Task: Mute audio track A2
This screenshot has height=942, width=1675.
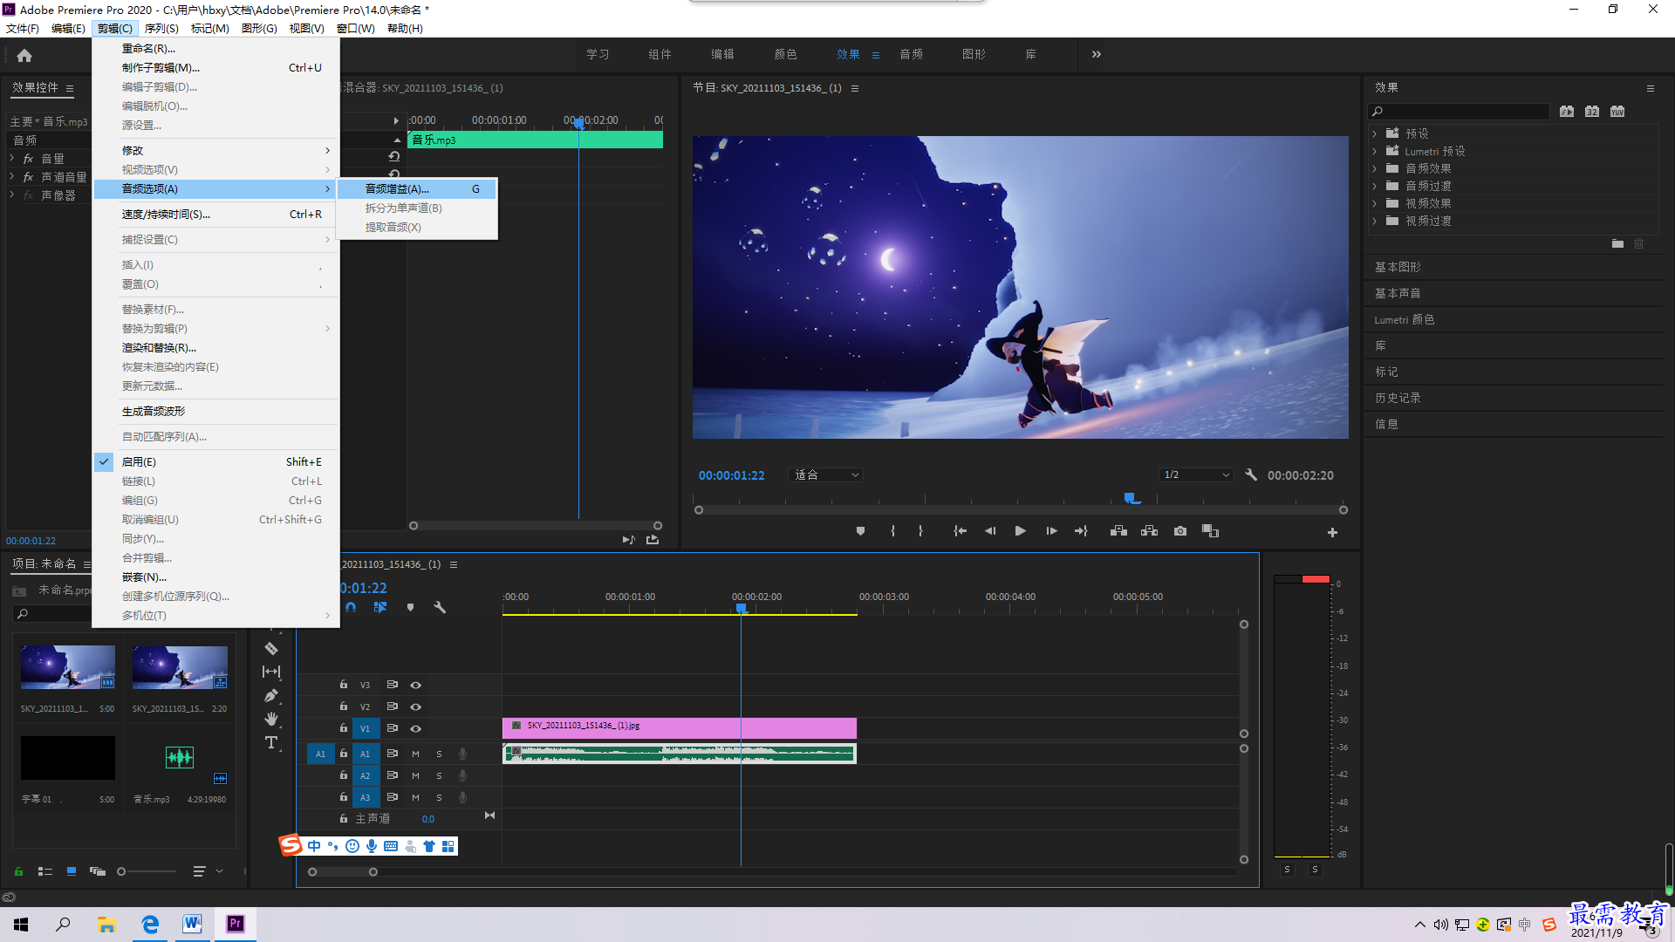Action: click(415, 775)
